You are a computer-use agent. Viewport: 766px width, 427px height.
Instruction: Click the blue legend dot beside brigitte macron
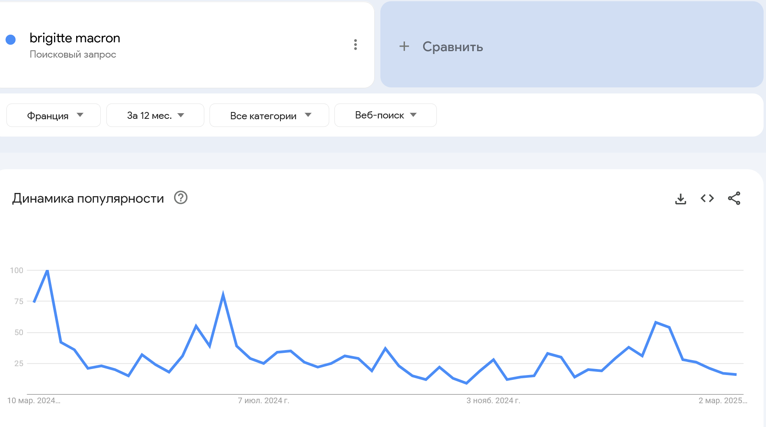(11, 39)
